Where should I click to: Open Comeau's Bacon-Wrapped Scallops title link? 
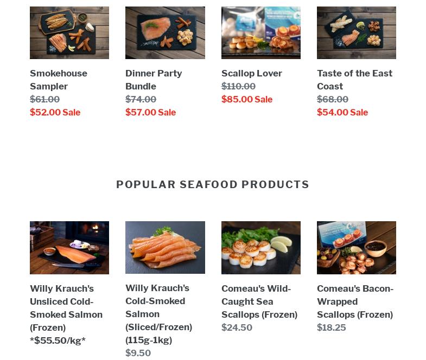click(x=355, y=301)
